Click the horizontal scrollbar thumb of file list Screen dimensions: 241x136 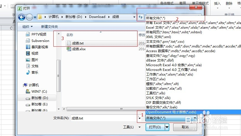click(106, 109)
